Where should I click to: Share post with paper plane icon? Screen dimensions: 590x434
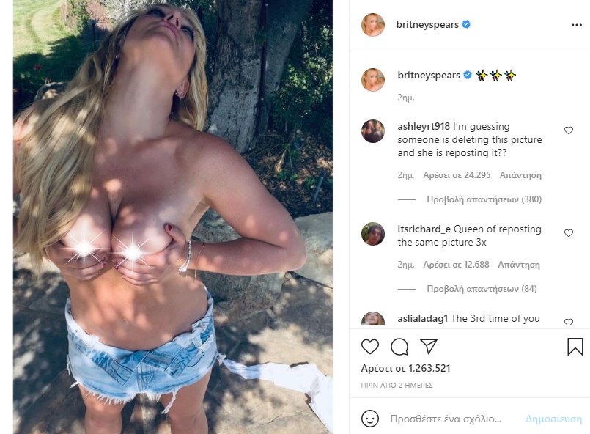pos(429,346)
